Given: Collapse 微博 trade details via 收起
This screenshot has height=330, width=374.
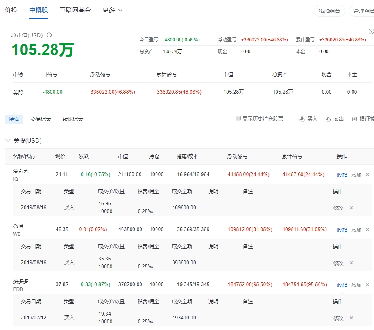Looking at the screenshot, I should coord(342,230).
